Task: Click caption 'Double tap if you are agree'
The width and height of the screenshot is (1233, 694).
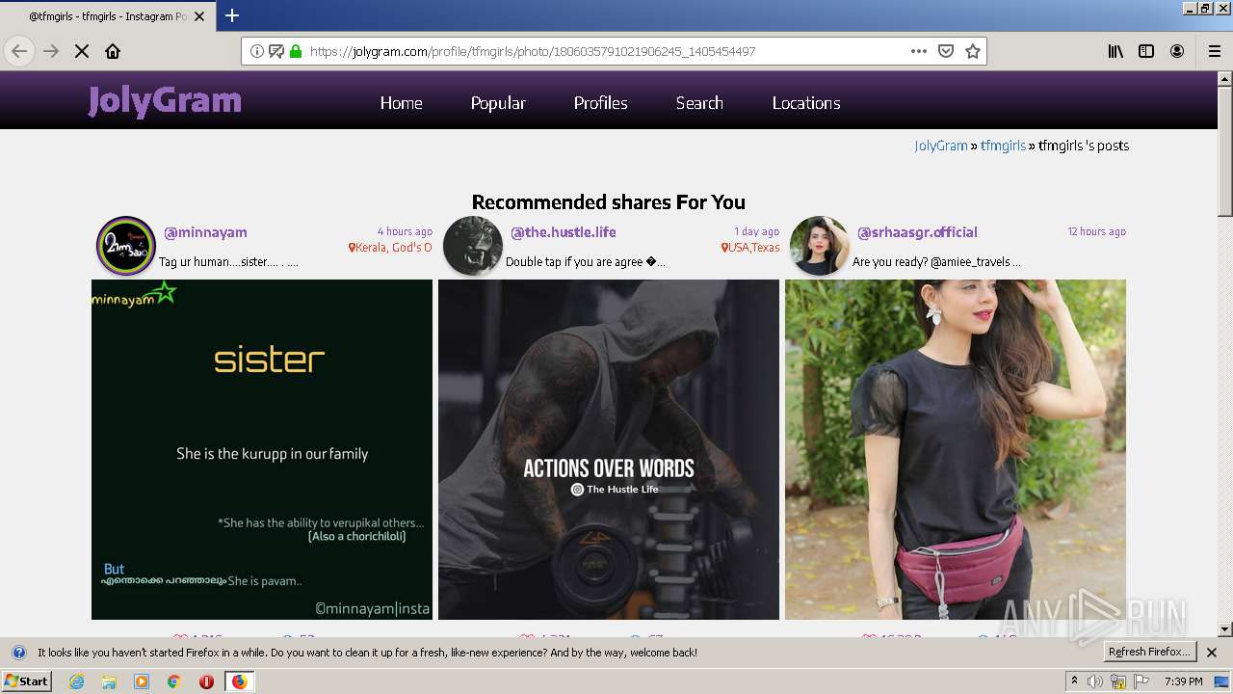Action: pyautogui.click(x=586, y=262)
